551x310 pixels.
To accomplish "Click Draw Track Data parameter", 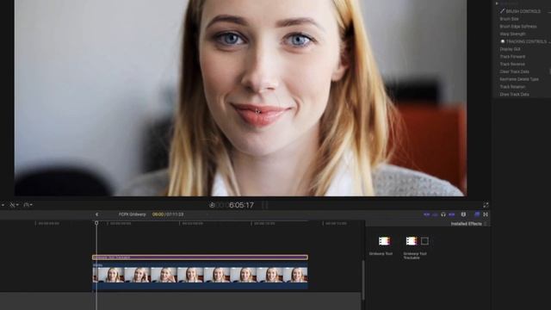I will 514,95.
